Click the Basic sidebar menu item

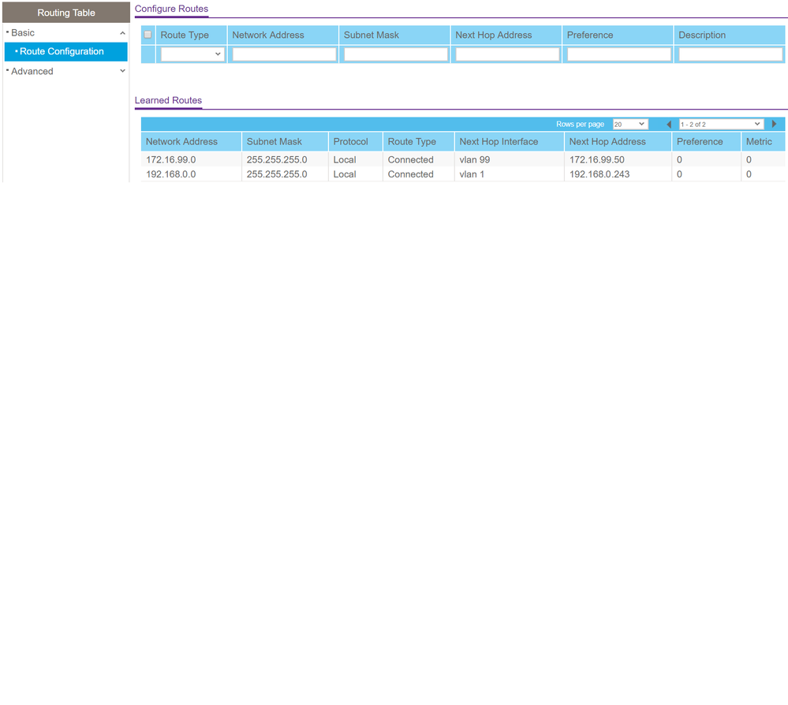click(x=24, y=33)
